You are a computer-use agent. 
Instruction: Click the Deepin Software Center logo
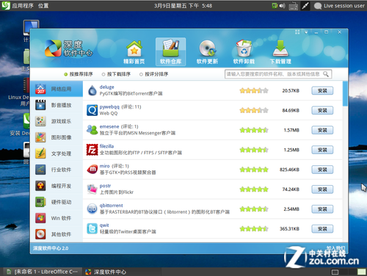[x=69, y=48]
